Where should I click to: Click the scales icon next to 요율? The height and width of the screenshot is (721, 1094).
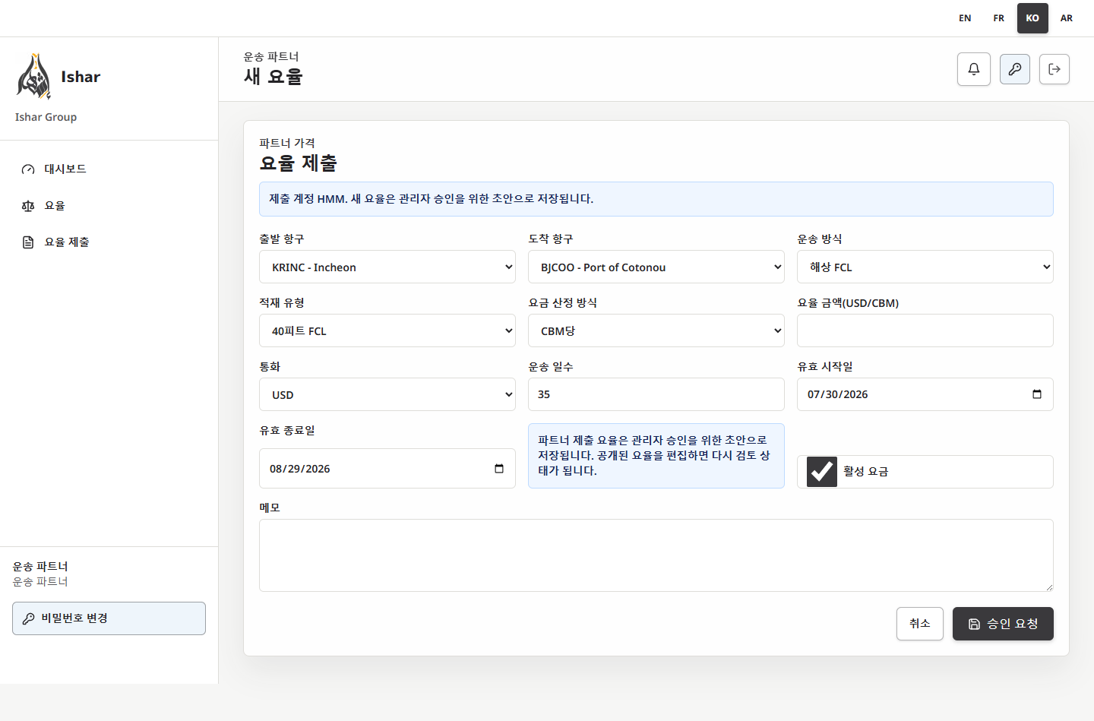[x=28, y=206]
